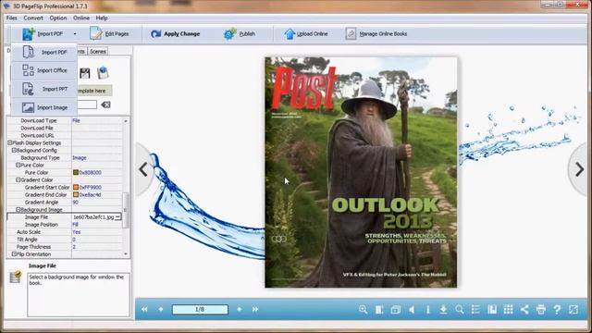Viewport: 592px width, 333px height.
Task: Open the Files menu
Action: click(x=12, y=18)
